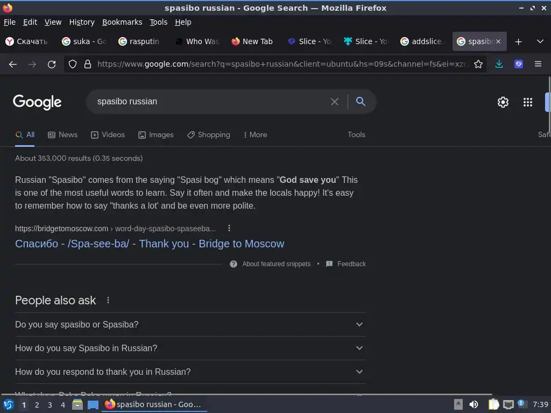Viewport: 551px width, 413px height.
Task: Show News search results
Action: pyautogui.click(x=63, y=135)
